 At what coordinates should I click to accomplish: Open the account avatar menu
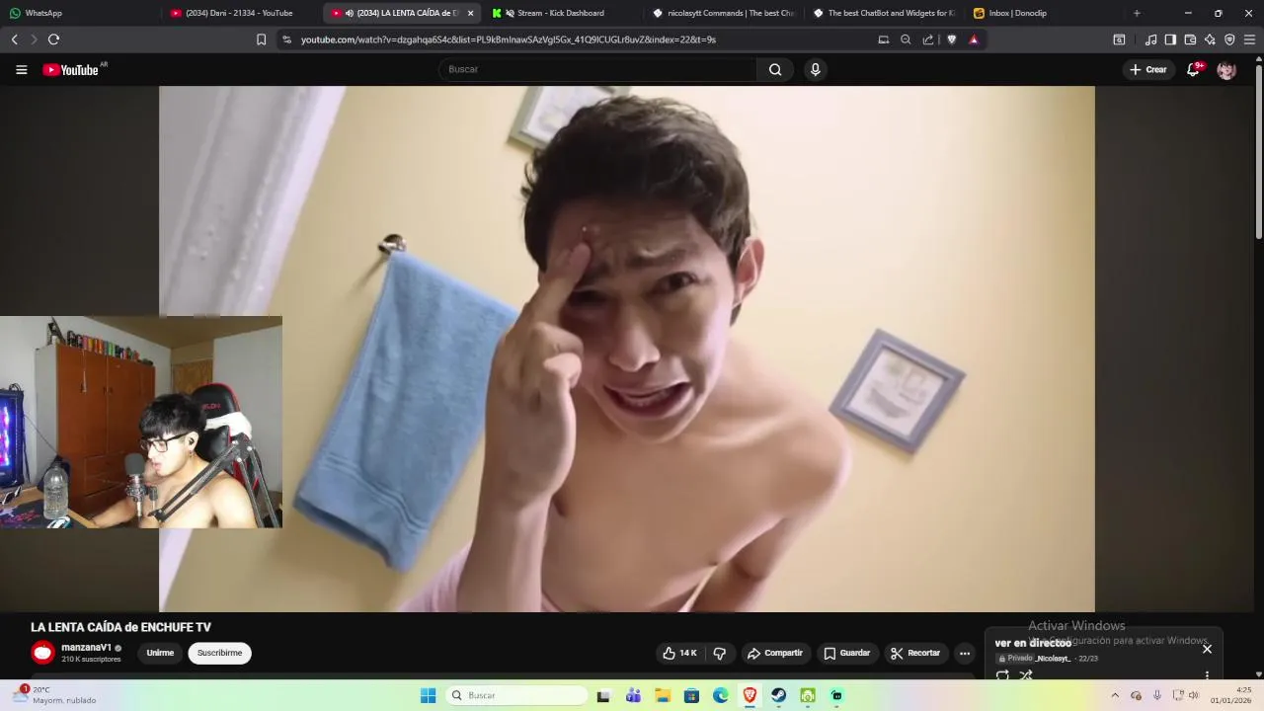[x=1226, y=69]
